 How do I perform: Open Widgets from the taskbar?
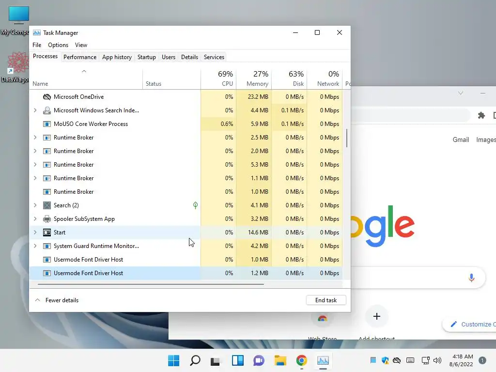(x=237, y=360)
